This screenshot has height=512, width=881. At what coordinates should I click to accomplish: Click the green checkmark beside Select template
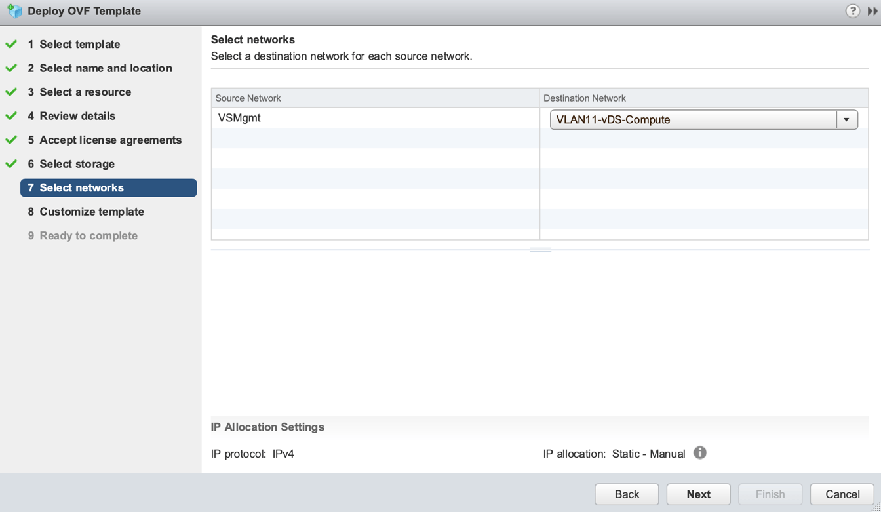(11, 44)
